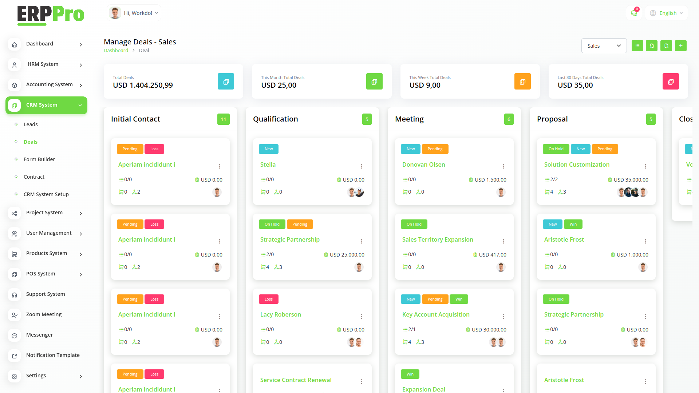Open the Strategic Partnership deal in Qualification
Image resolution: width=699 pixels, height=393 pixels.
tap(290, 239)
